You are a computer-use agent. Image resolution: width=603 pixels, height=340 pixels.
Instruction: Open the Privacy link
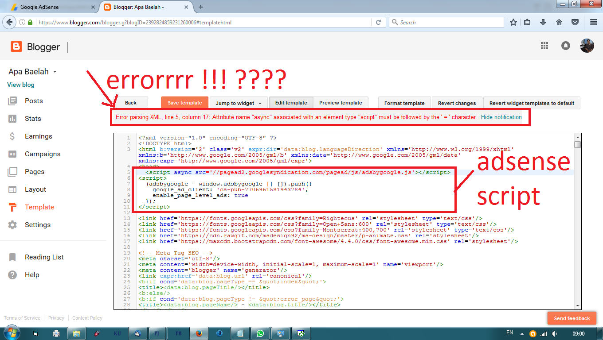[x=56, y=318]
